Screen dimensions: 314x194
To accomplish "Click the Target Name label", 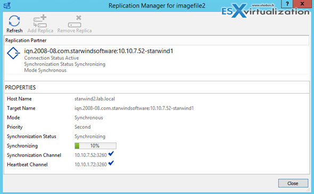I will point(21,108).
